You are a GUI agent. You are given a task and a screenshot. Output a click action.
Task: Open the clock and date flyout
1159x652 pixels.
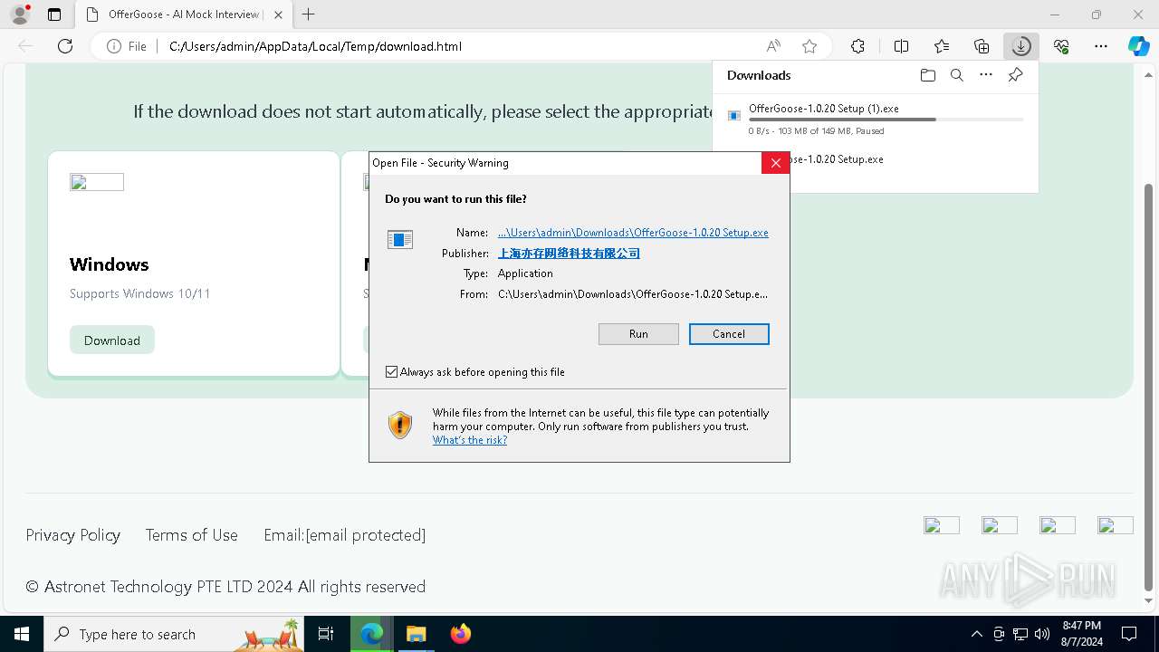click(1081, 634)
